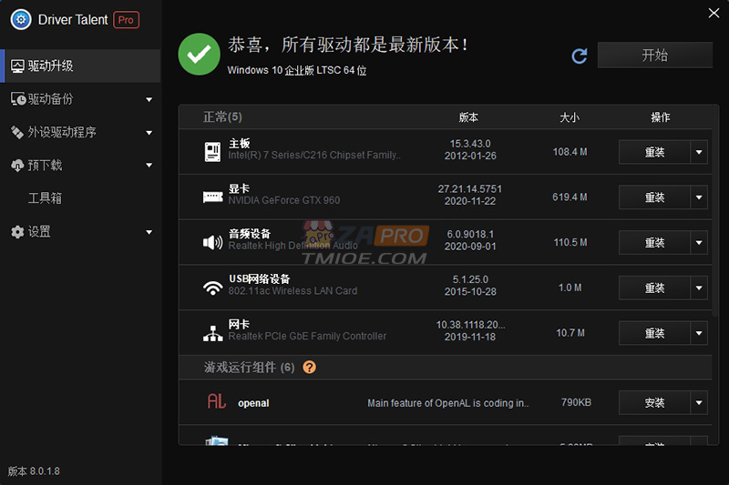Click the 操作 column header
729x485 pixels.
[660, 117]
